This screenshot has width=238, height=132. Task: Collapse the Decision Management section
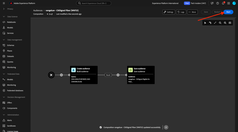click(x=4, y=97)
